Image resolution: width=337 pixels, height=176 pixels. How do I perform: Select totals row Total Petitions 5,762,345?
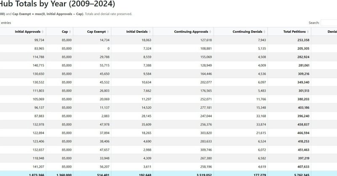302,174
